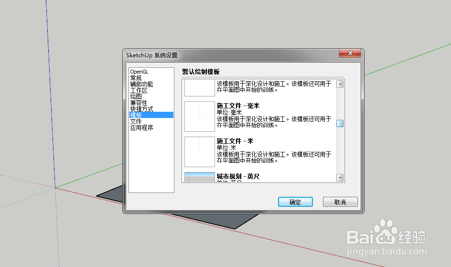This screenshot has height=267, width=451.
Task: Click the 单位: 毫米 text
Action: 229,112
